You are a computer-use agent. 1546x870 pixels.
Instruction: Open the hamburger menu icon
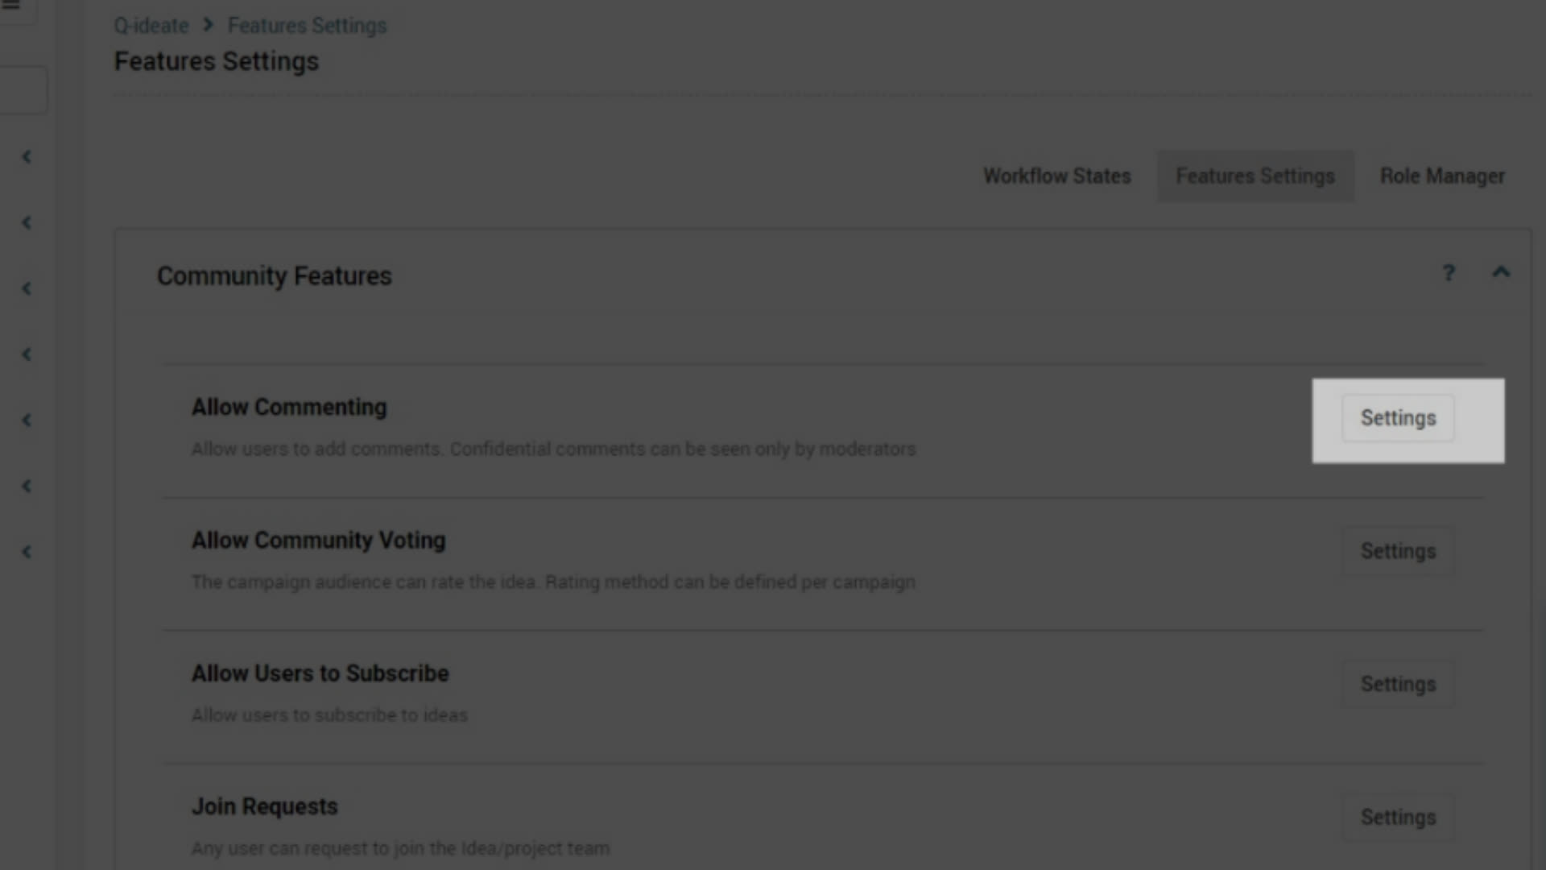(10, 4)
